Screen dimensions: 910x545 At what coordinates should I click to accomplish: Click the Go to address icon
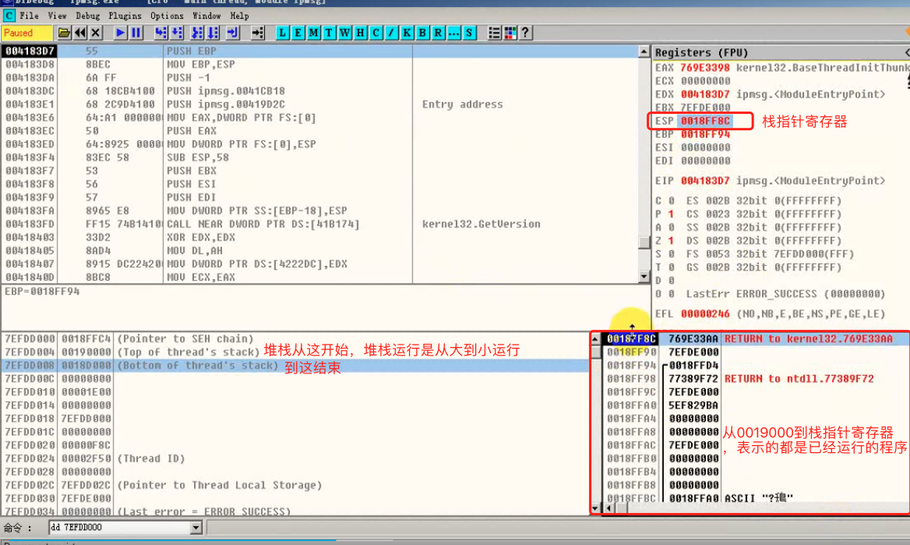(x=257, y=33)
